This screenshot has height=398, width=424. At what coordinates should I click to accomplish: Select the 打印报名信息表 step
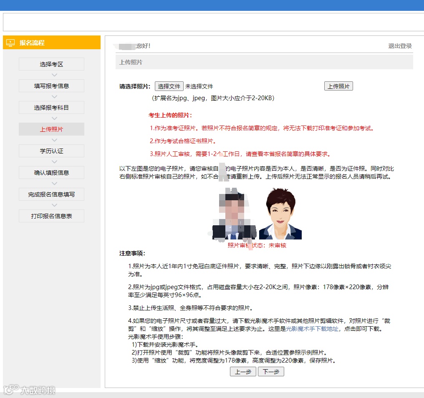tap(51, 216)
